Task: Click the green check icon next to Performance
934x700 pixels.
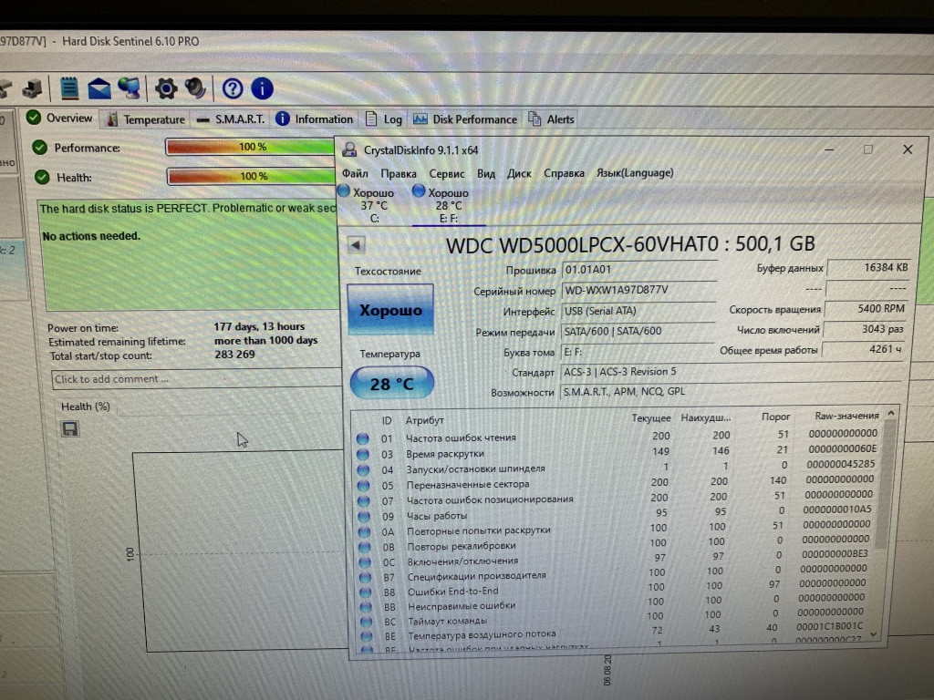Action: 40,147
